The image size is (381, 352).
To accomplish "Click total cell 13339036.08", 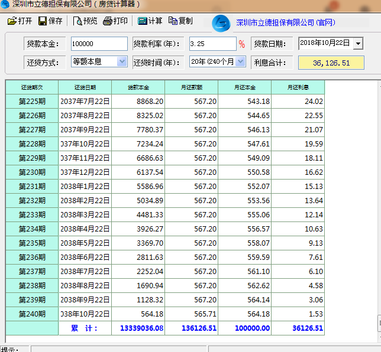I will [x=138, y=328].
